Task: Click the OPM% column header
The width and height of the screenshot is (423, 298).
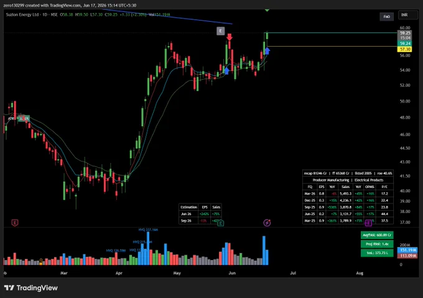Action: point(370,187)
